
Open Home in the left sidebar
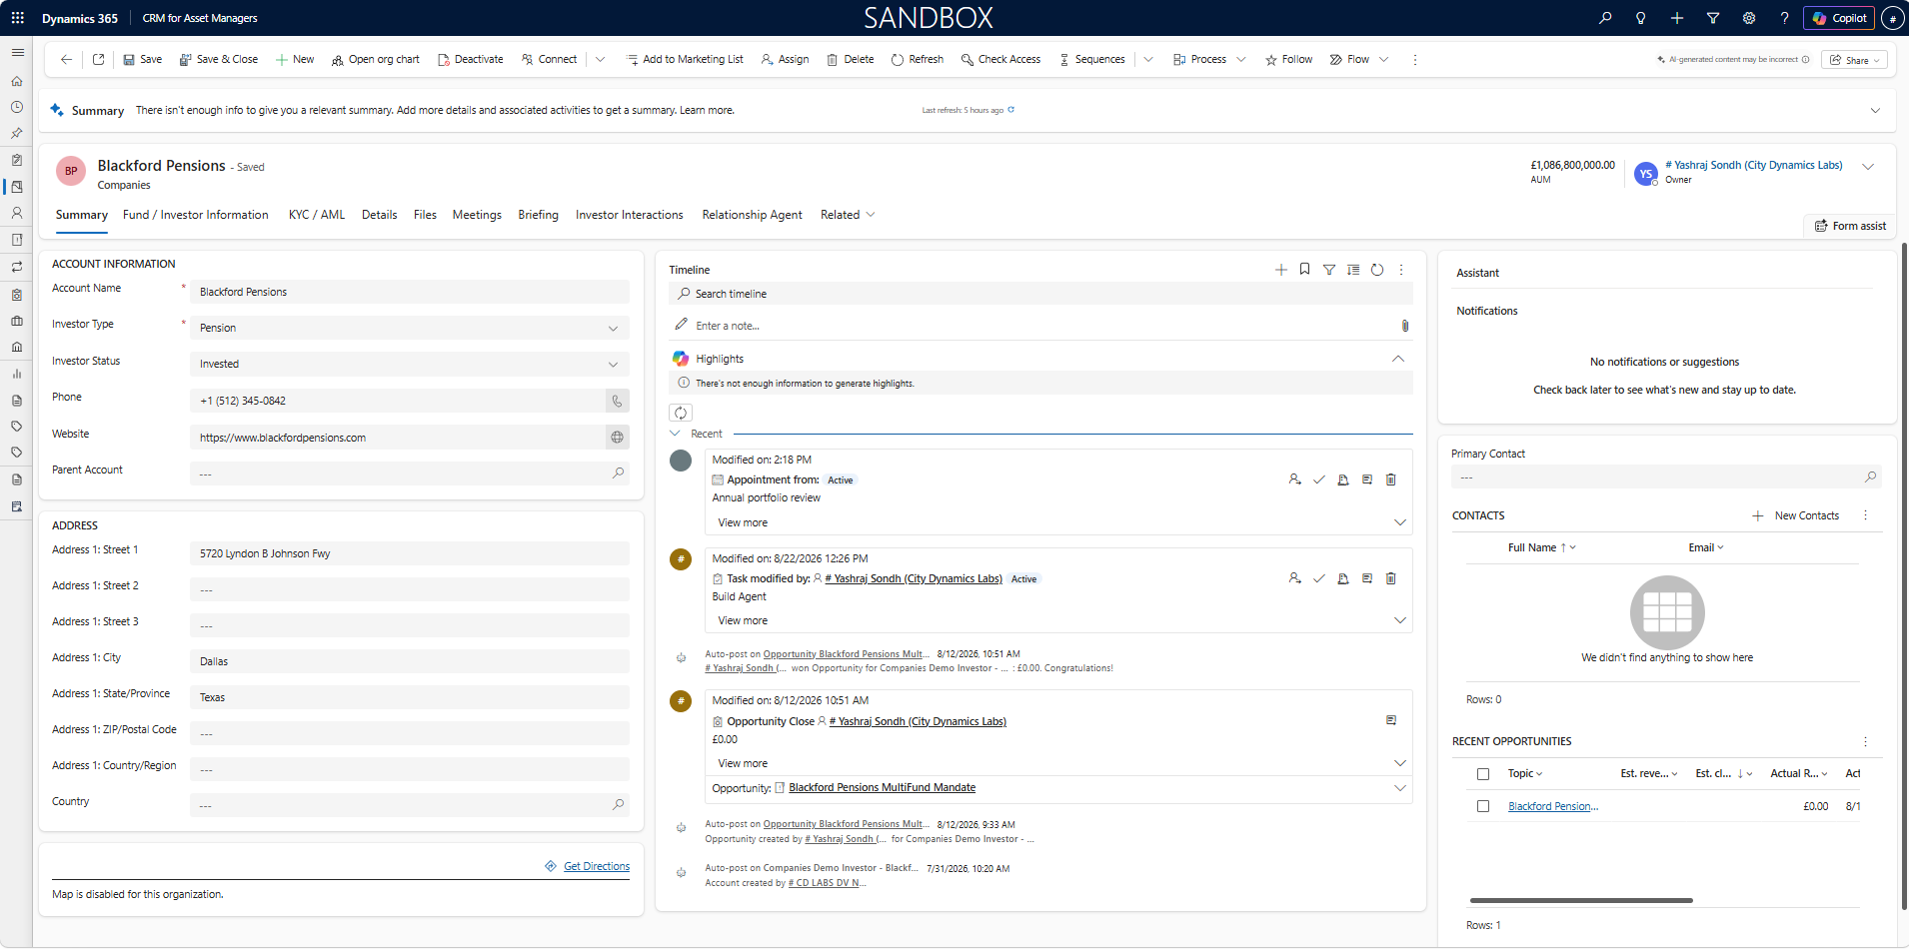point(17,81)
